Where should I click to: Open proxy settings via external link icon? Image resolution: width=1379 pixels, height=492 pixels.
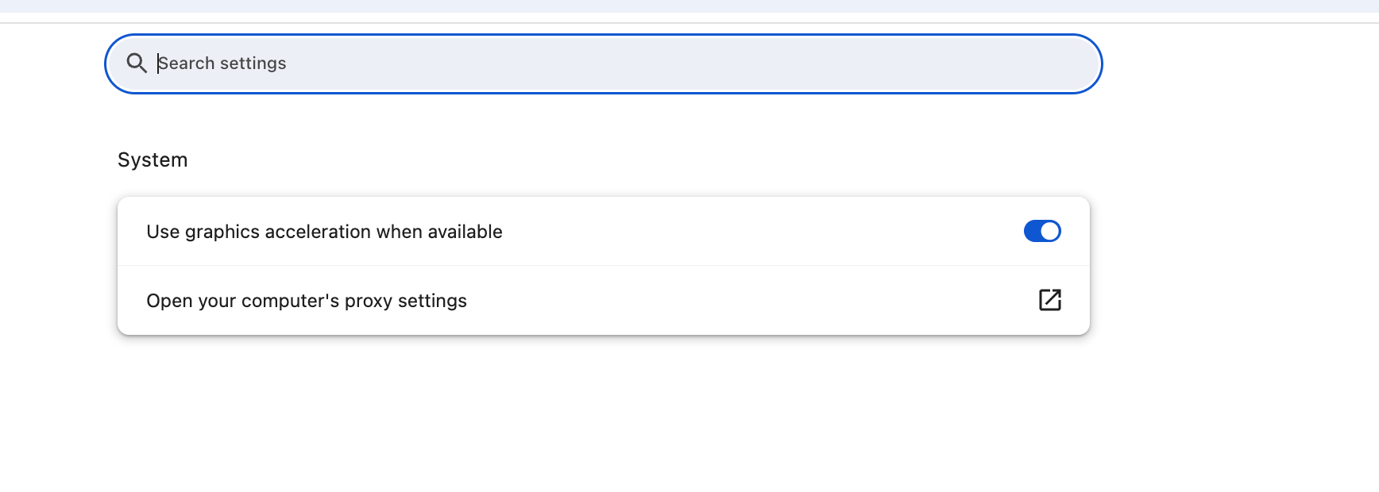[x=1050, y=300]
